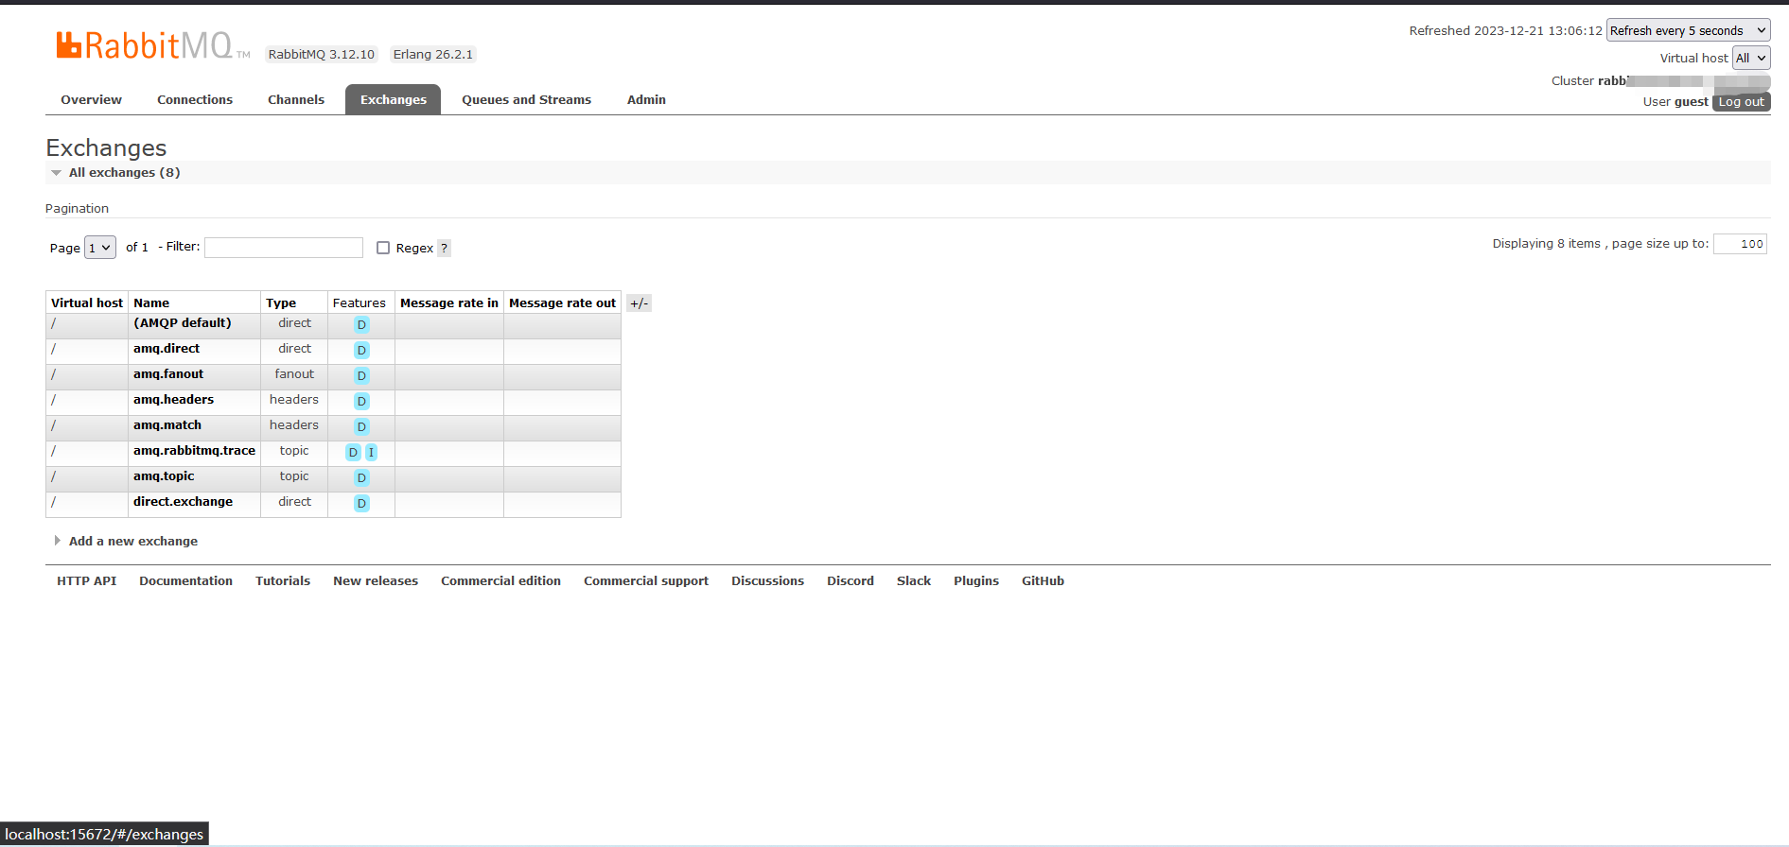Open the Queues and Streams tab
Viewport: 1789px width, 847px height.
click(527, 100)
